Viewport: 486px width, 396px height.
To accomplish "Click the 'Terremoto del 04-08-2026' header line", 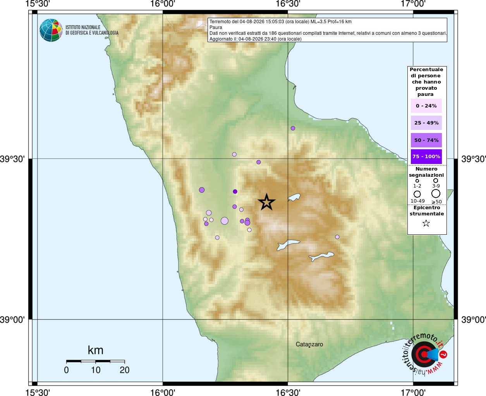I will pyautogui.click(x=280, y=22).
